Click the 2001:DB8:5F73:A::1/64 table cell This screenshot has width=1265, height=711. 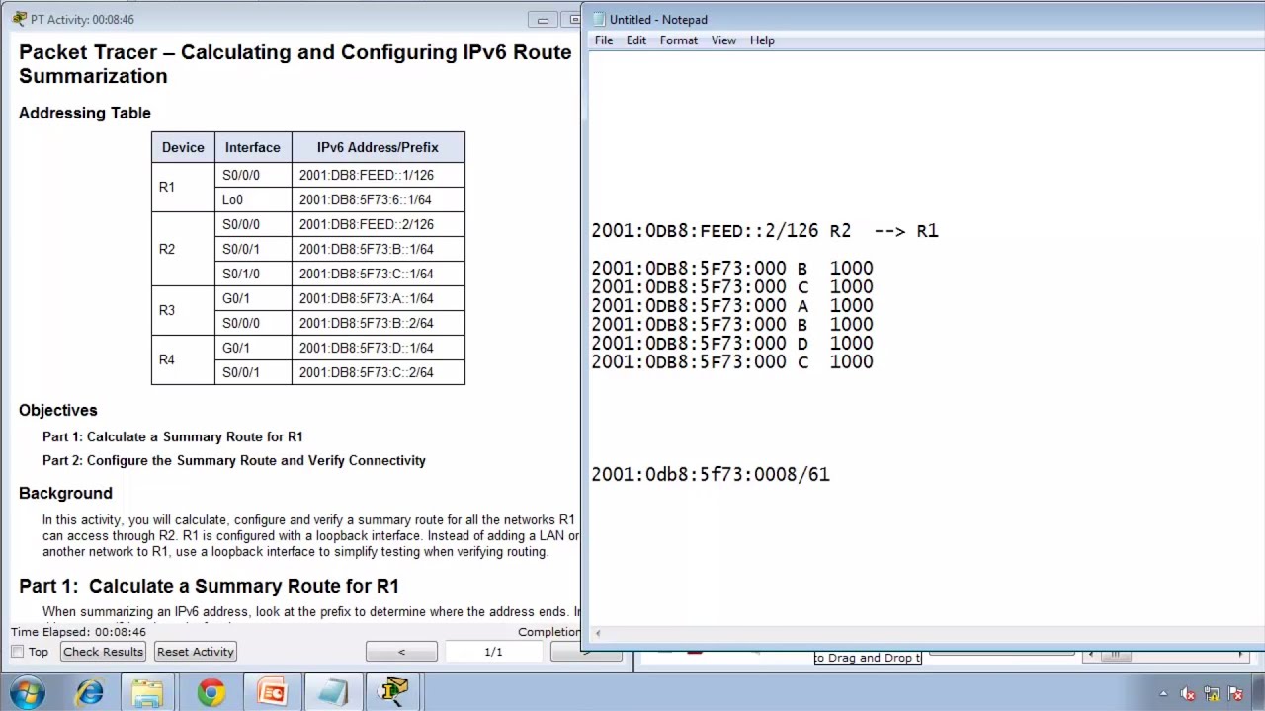click(378, 298)
